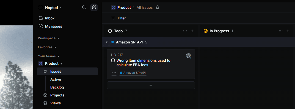Add an issue to In Progress column
This screenshot has width=295, height=109.
[288, 31]
